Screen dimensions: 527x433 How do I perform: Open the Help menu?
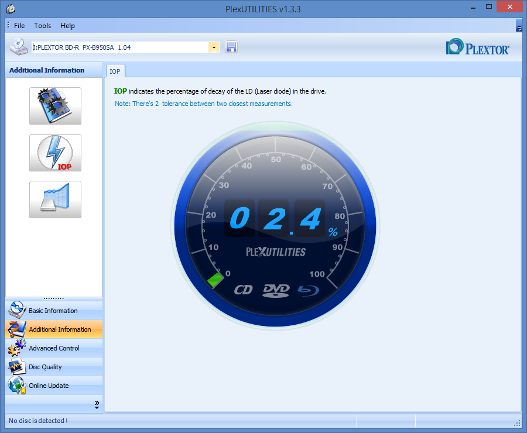coord(67,26)
